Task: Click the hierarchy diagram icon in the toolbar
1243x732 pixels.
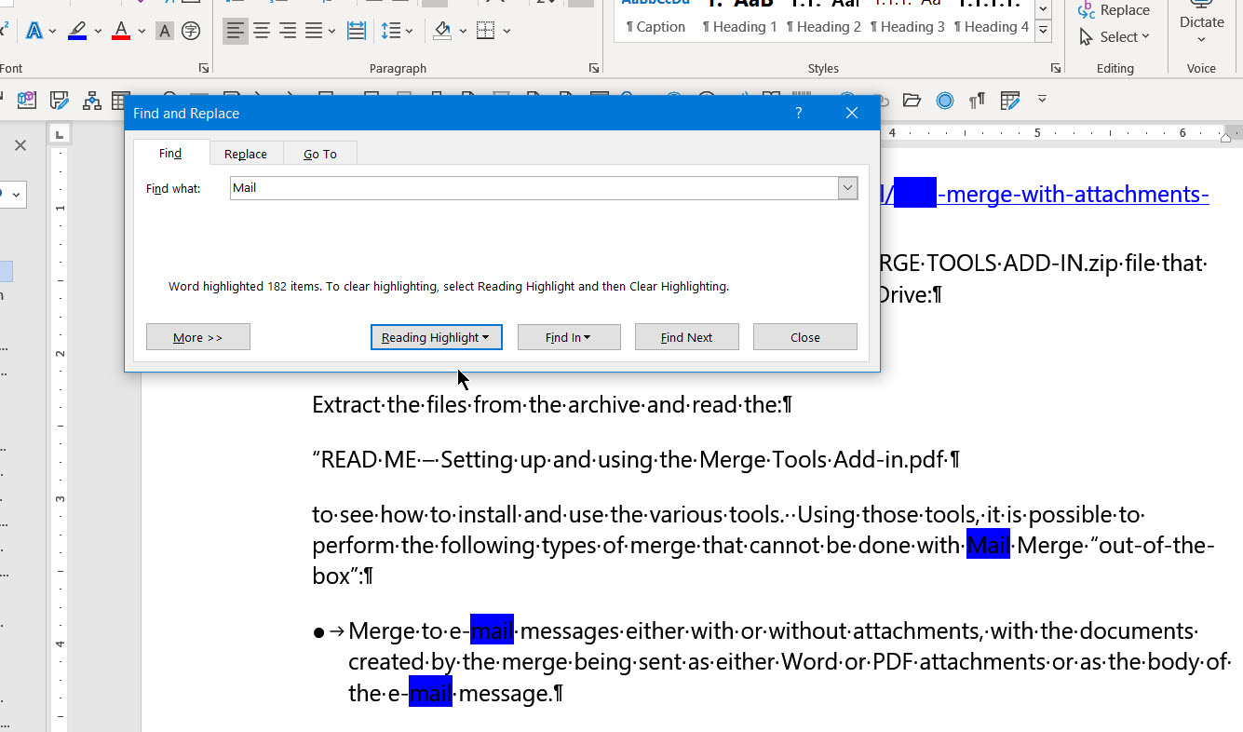Action: (x=91, y=100)
